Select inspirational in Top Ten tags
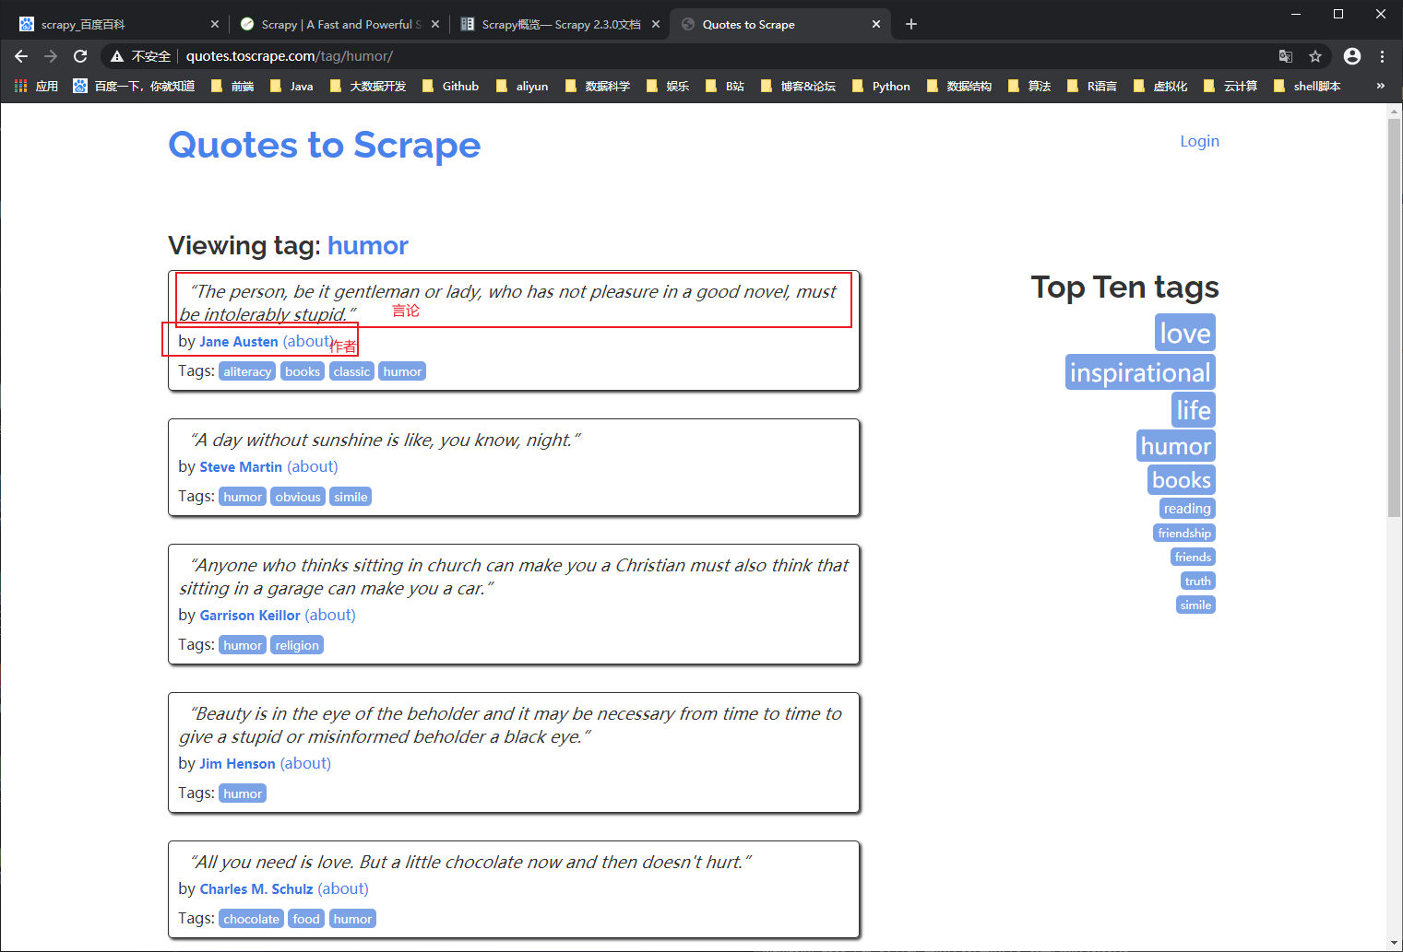 [1140, 372]
